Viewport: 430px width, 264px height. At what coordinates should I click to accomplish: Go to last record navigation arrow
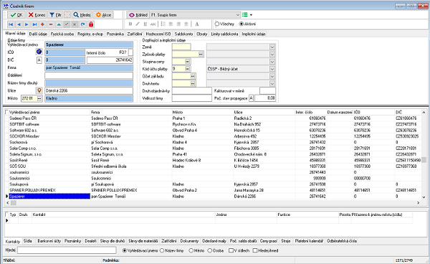(x=34, y=24)
